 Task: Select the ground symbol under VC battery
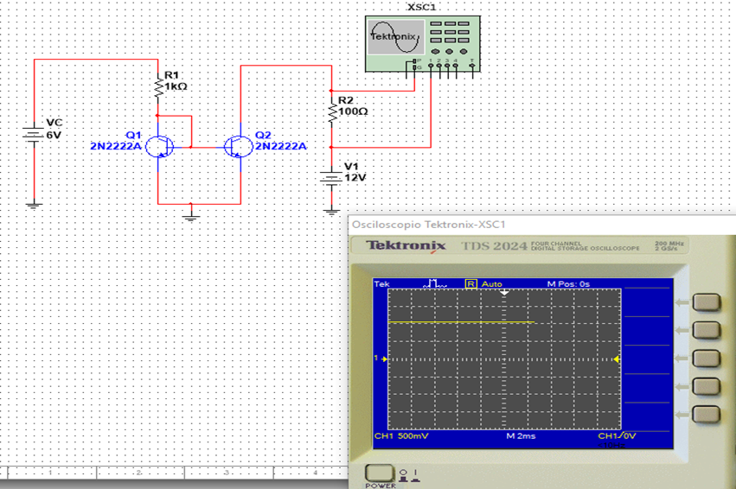click(x=34, y=205)
